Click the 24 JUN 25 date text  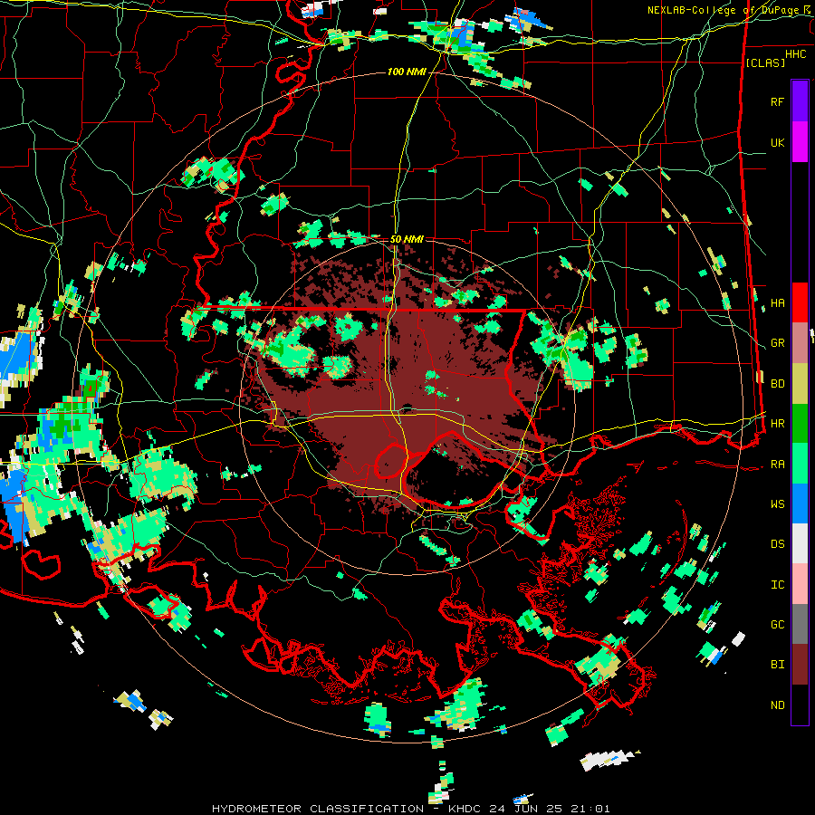pos(523,809)
